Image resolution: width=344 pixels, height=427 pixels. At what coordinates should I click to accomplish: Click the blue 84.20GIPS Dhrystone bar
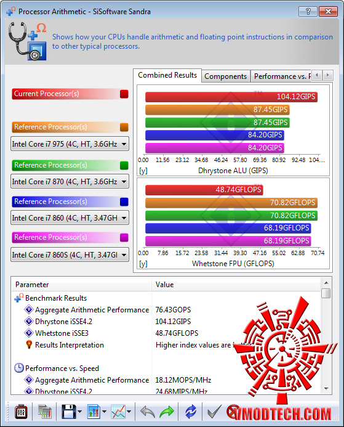tap(215, 135)
